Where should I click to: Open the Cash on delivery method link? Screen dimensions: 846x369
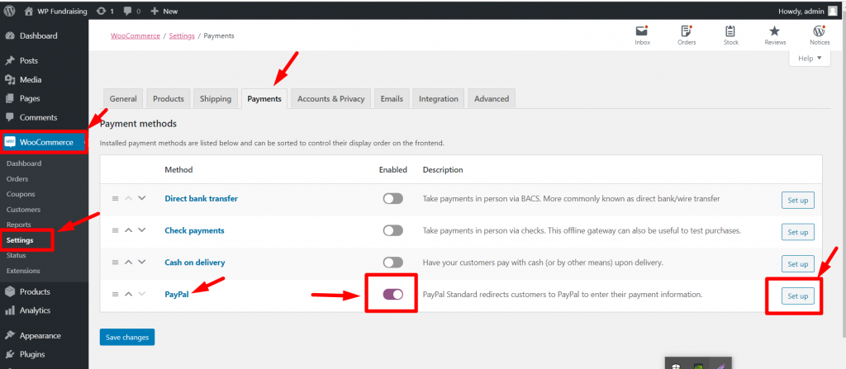point(195,263)
